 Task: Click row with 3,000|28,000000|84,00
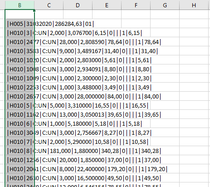coord(84,97)
